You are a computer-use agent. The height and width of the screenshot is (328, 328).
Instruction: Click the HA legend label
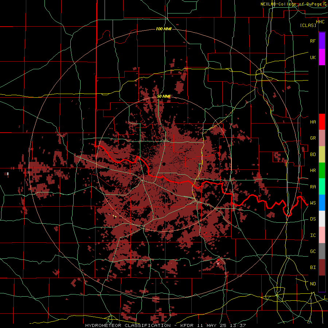point(313,122)
